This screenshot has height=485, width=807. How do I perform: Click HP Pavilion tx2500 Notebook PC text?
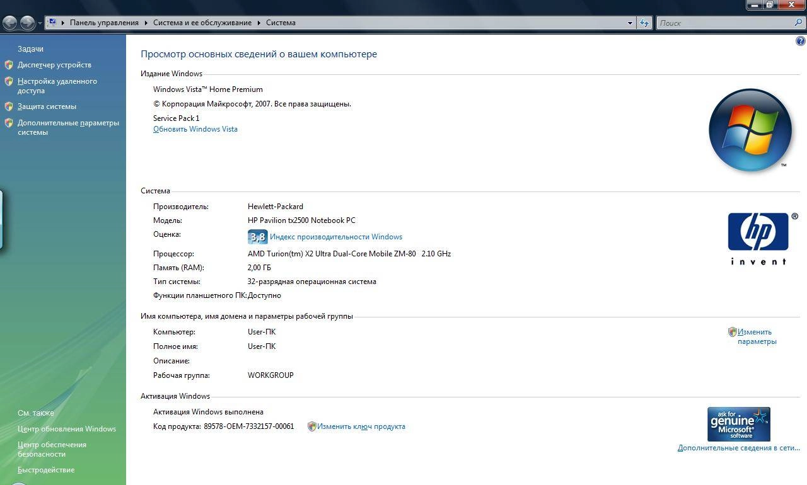pyautogui.click(x=301, y=220)
